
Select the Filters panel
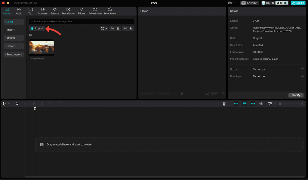81,11
